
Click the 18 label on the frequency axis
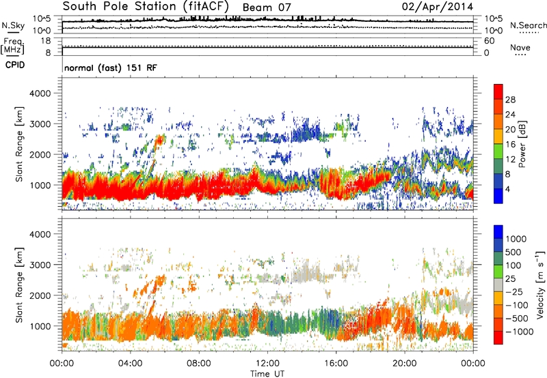46,41
